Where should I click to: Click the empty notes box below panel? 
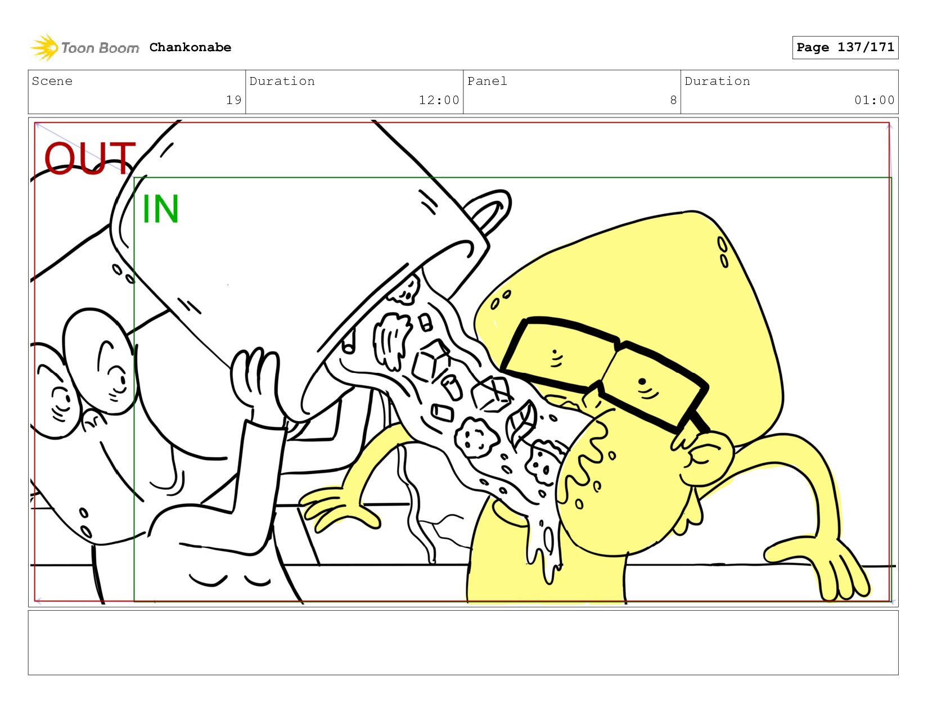pos(463,642)
